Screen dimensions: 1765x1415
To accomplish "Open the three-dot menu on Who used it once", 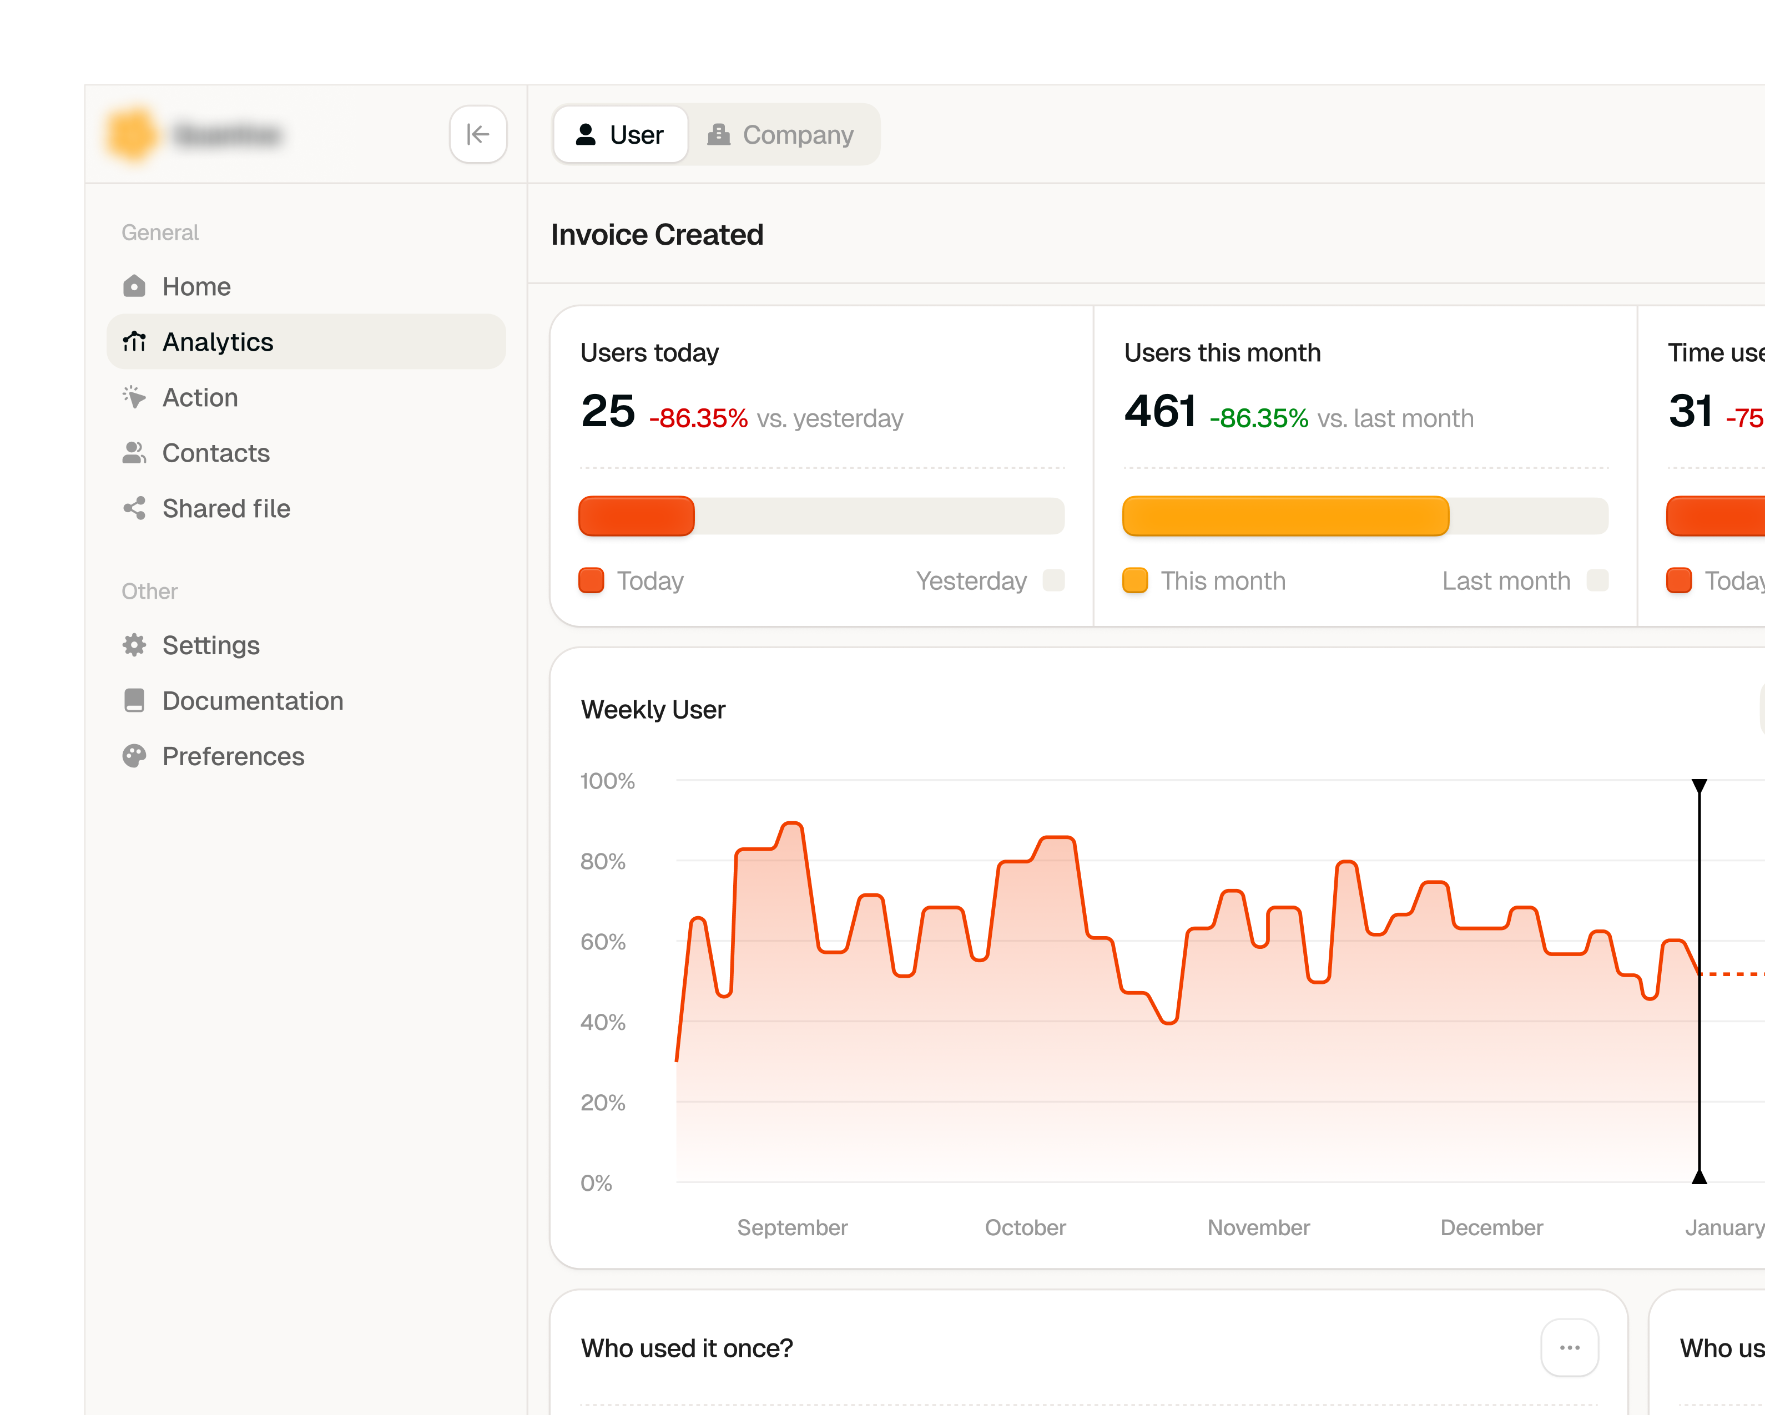I will (x=1569, y=1347).
